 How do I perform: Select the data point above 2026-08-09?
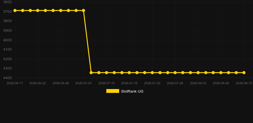(221, 73)
